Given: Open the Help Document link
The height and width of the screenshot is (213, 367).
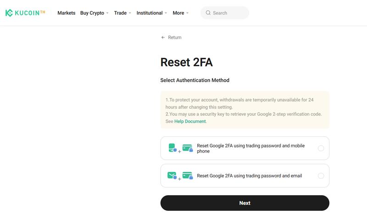Looking at the screenshot, I should pyautogui.click(x=190, y=122).
